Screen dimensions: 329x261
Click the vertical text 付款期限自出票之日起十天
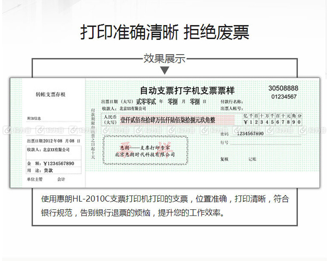coord(93,134)
